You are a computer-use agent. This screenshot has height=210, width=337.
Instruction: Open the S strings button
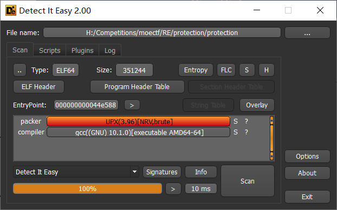(x=247, y=70)
